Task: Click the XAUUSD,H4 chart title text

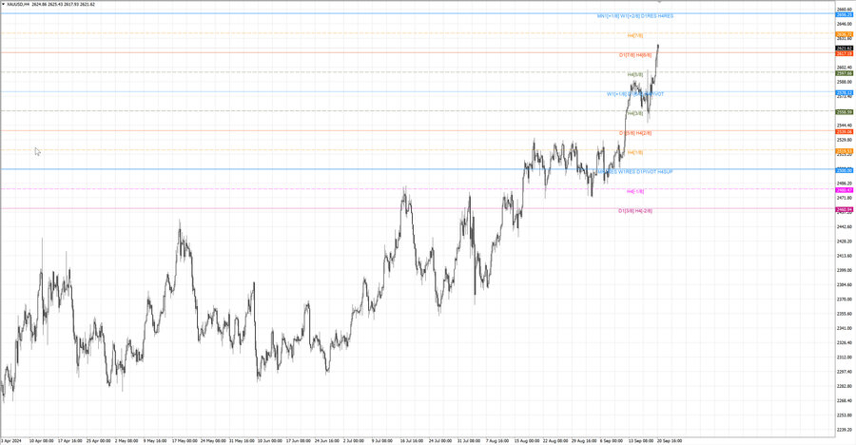Action: [x=18, y=5]
